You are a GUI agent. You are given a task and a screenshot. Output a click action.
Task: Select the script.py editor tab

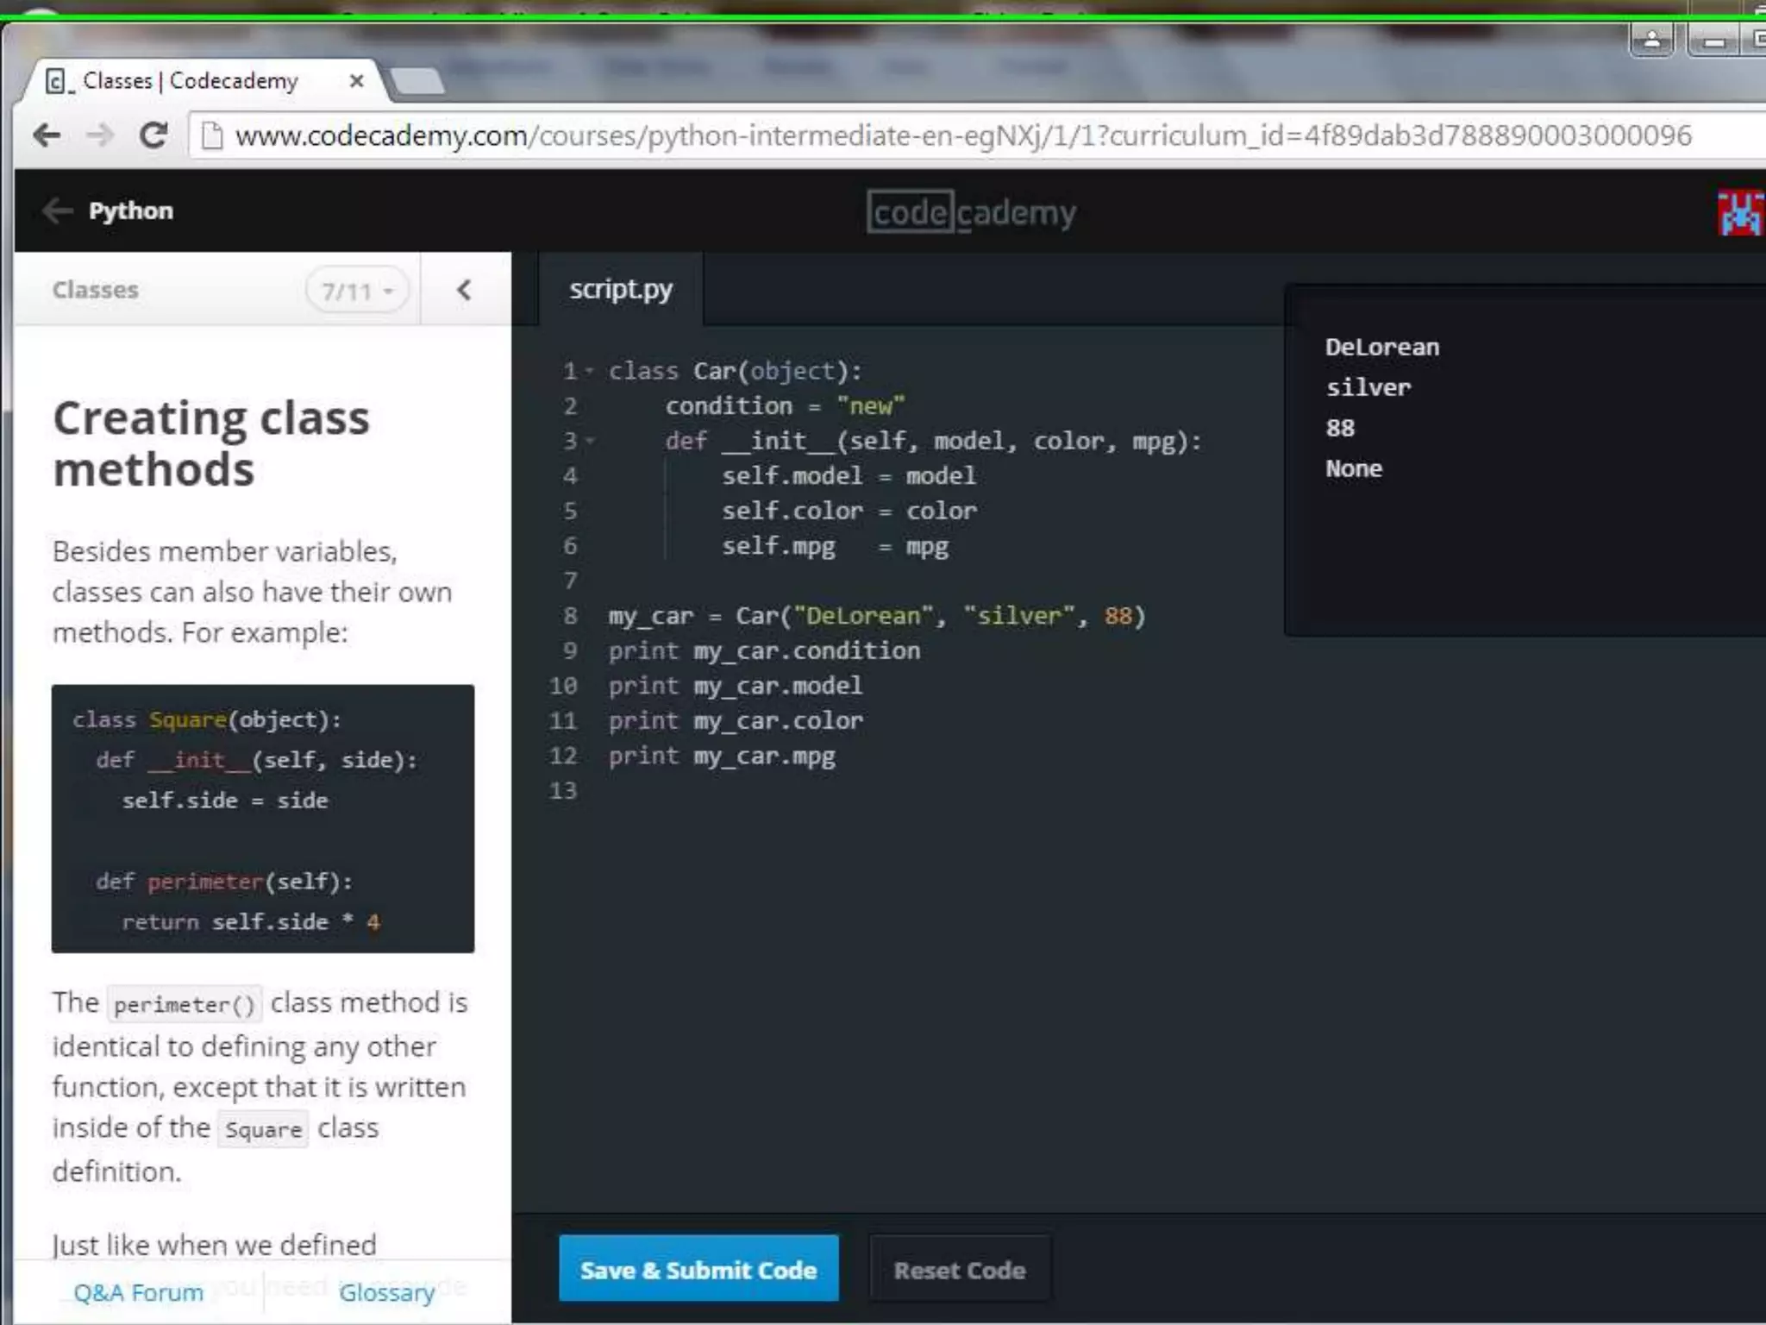tap(621, 289)
